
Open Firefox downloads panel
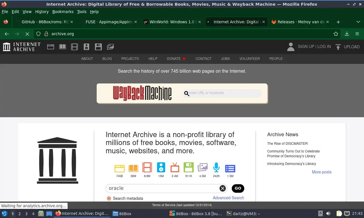[x=347, y=34]
